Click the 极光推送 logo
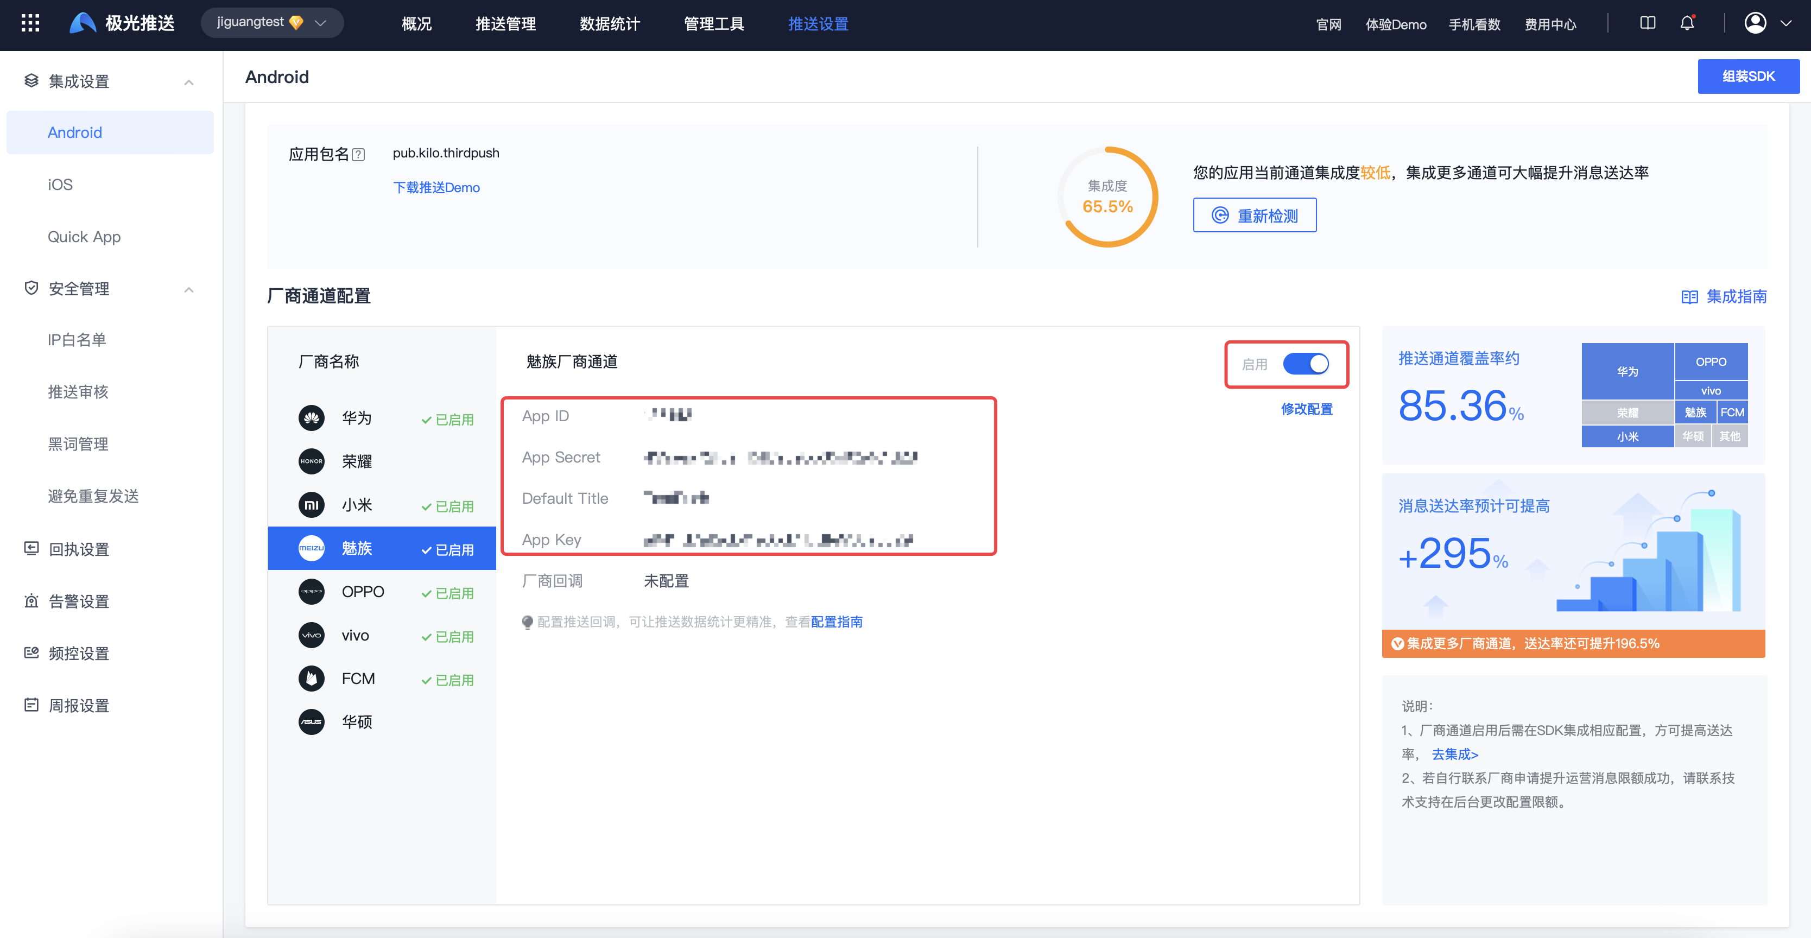 click(122, 24)
